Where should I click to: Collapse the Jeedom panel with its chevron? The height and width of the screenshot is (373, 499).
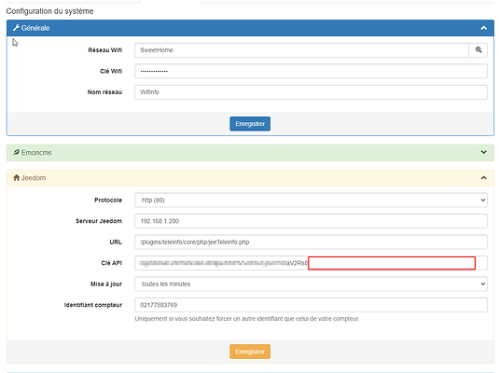tap(483, 178)
